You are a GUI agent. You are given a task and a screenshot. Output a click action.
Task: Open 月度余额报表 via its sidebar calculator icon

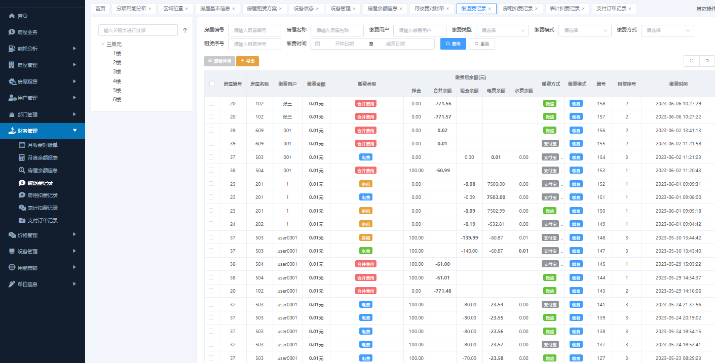[x=22, y=157]
